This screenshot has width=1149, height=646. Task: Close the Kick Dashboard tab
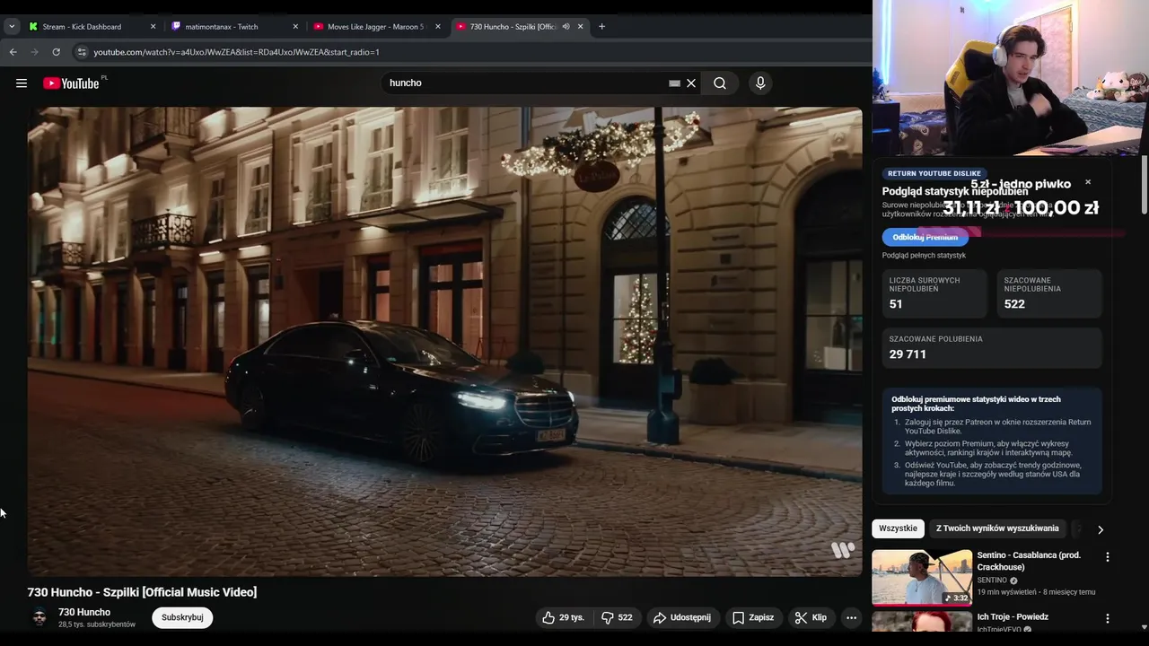tap(153, 27)
